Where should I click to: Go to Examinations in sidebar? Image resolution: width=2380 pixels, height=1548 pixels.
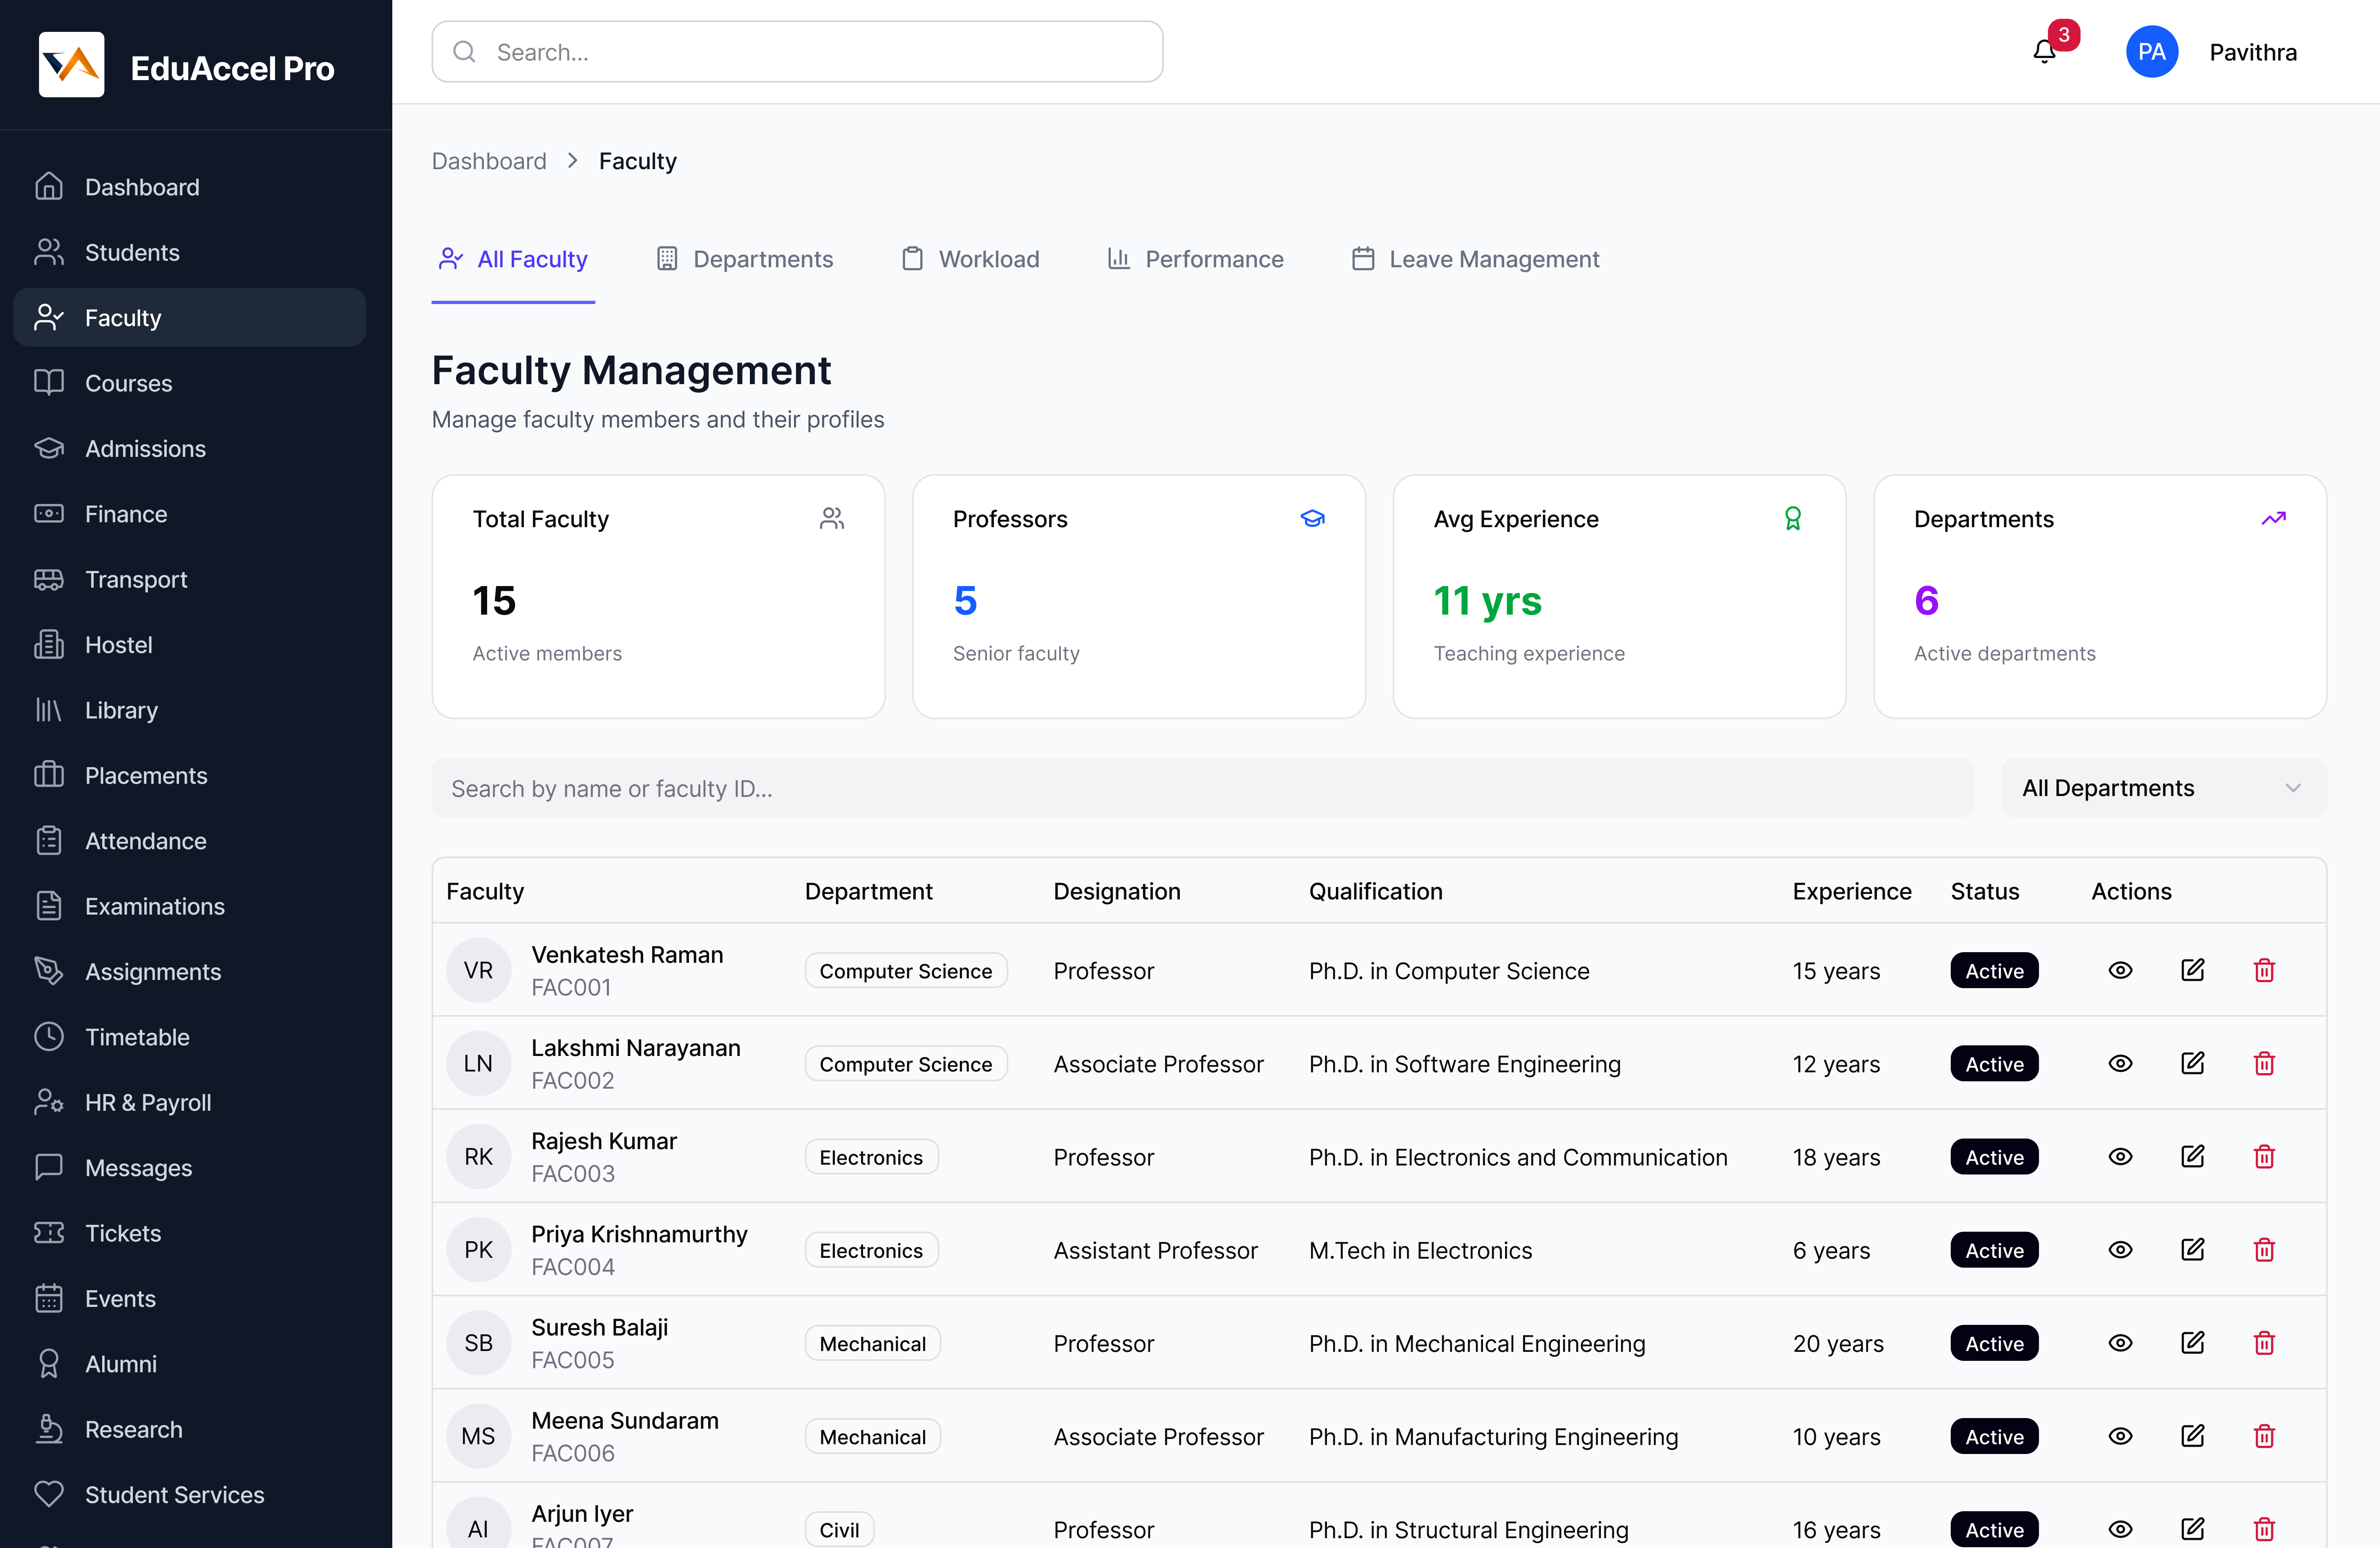point(155,906)
